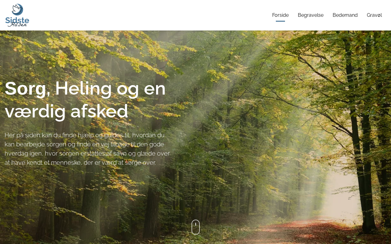Screen dimensions: 391x244
Task: Click the empty white header area
Action: pyautogui.click(x=147, y=15)
